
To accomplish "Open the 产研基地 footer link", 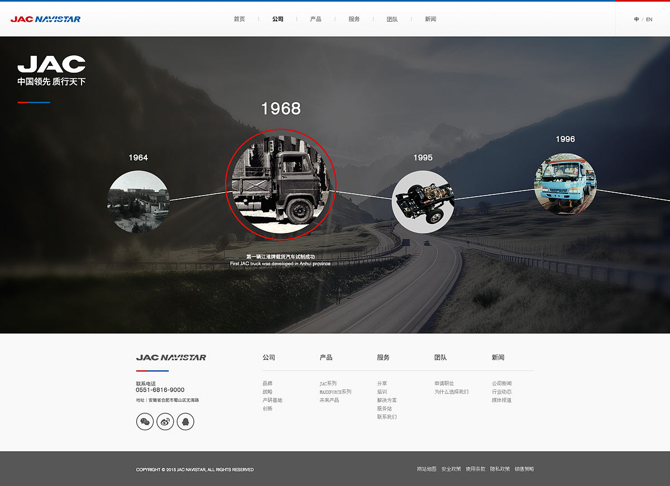I will [x=272, y=401].
